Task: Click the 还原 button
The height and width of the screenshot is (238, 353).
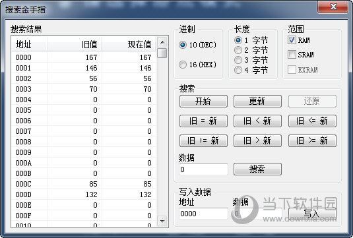Action: tap(312, 102)
